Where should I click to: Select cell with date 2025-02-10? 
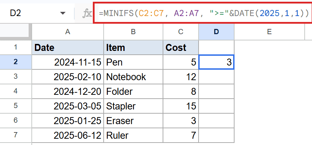click(x=68, y=77)
